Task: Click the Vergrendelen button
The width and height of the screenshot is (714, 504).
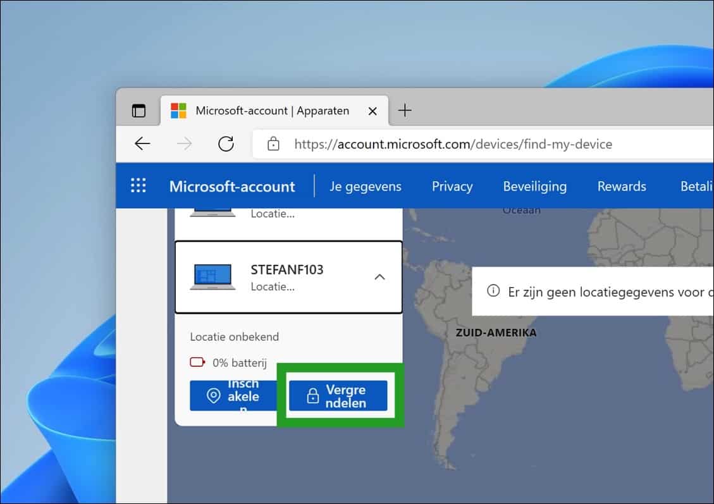Action: tap(338, 395)
